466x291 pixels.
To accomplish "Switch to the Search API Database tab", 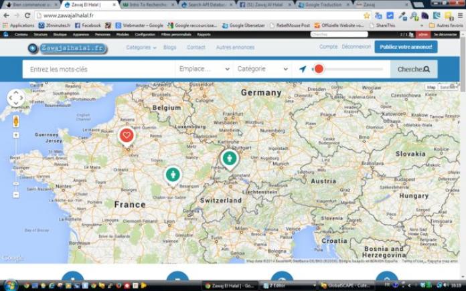I will point(207,5).
